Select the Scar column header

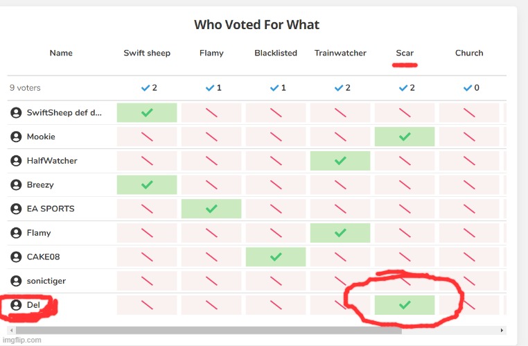pos(405,53)
